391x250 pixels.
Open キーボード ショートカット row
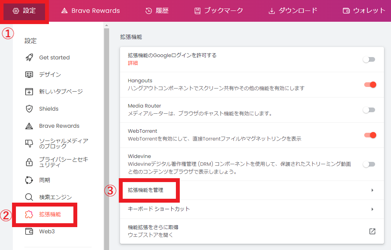pos(252,209)
